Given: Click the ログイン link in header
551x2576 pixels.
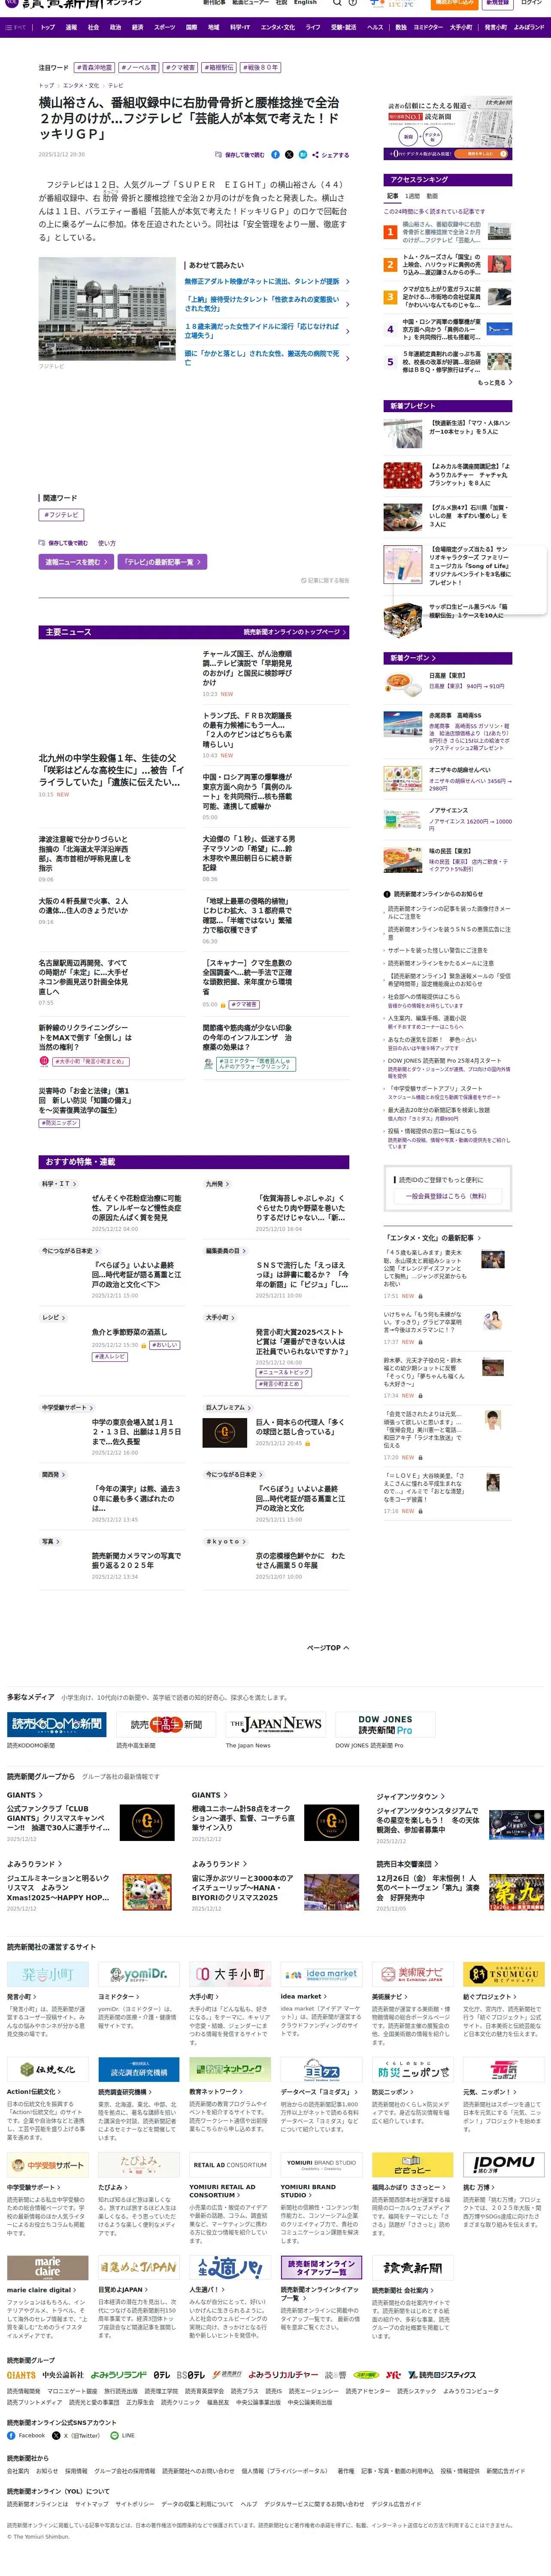Looking at the screenshot, I should 531,3.
